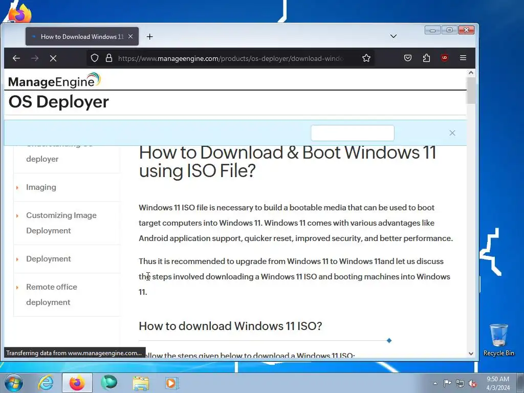Click the white input box in banner
Image resolution: width=524 pixels, height=393 pixels.
point(353,133)
